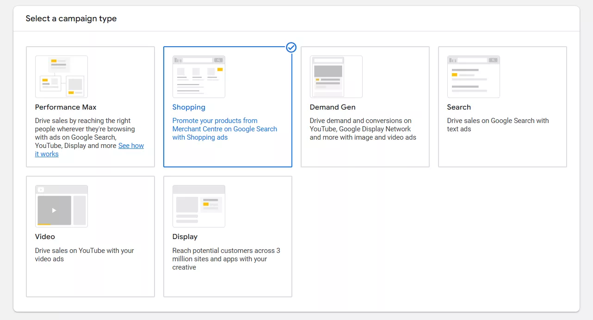Viewport: 593px width, 320px height.
Task: Pick the Demand Gen campaign title
Action: pyautogui.click(x=333, y=107)
